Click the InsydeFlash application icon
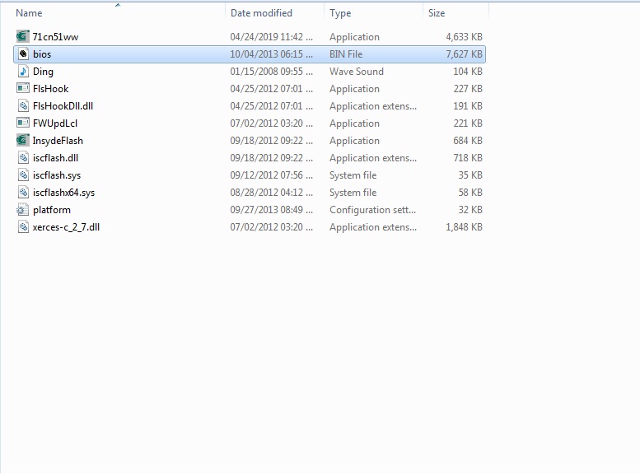The height and width of the screenshot is (475, 640). pos(23,141)
